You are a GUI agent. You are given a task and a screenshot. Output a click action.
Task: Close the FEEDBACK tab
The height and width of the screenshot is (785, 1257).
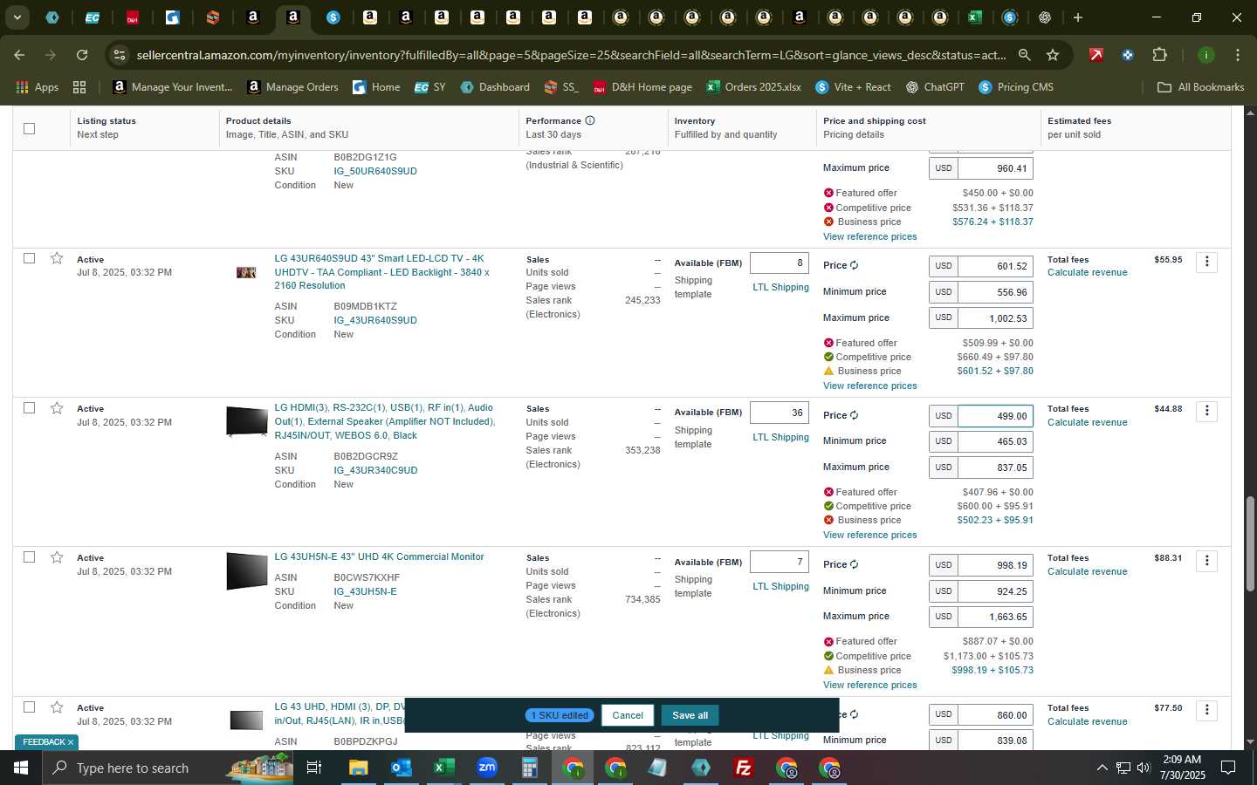tap(71, 742)
